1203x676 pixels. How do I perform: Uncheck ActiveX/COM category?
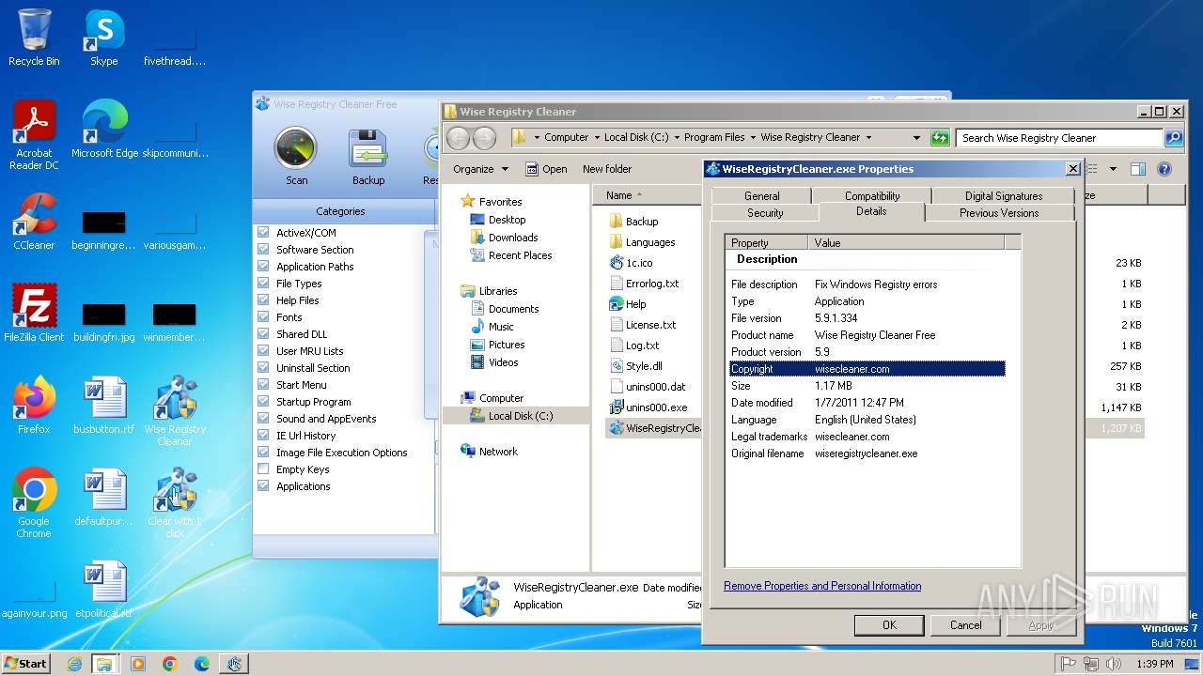point(264,233)
